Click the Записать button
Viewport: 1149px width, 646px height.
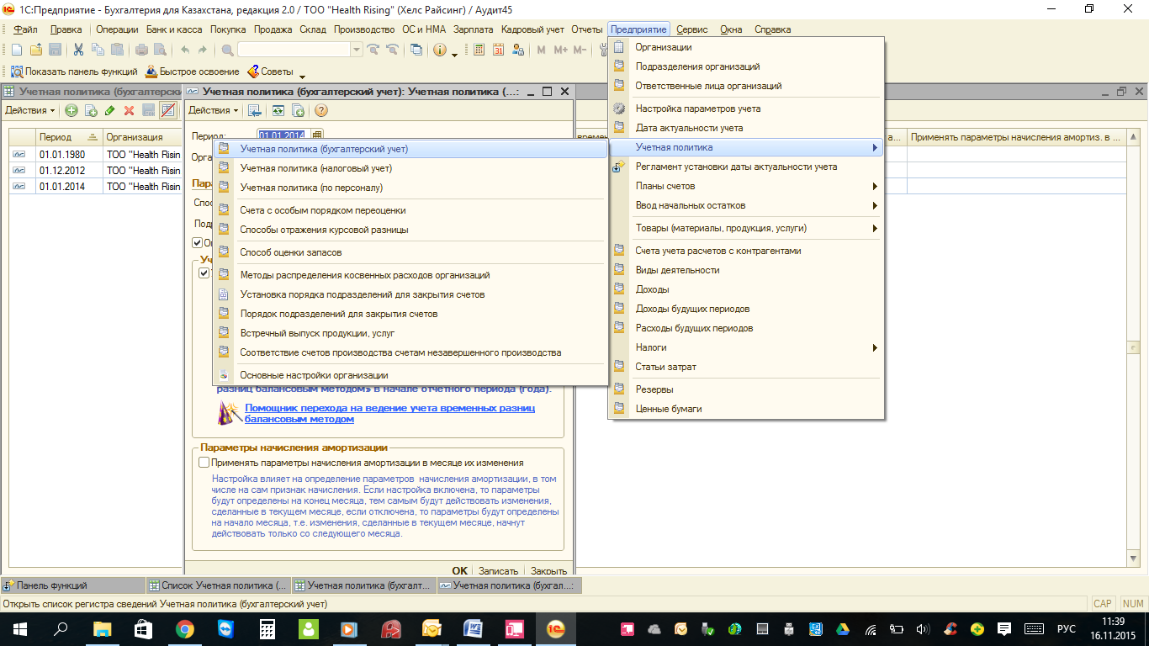499,571
